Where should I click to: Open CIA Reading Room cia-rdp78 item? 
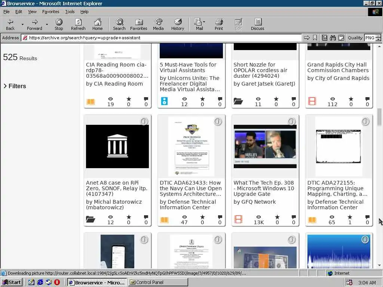tap(117, 70)
